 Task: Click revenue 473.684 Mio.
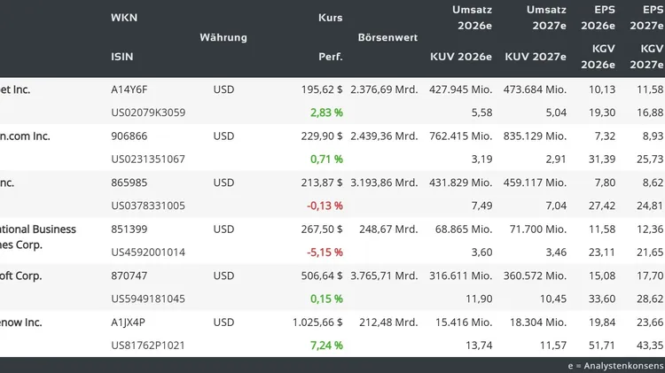click(535, 89)
